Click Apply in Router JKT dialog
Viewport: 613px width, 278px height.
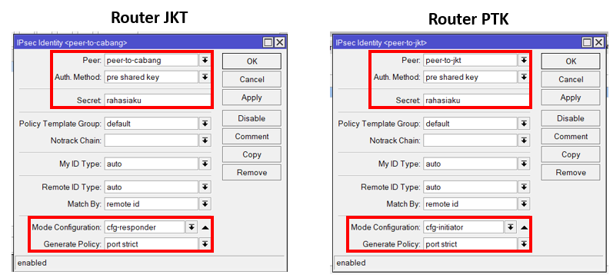click(x=252, y=98)
